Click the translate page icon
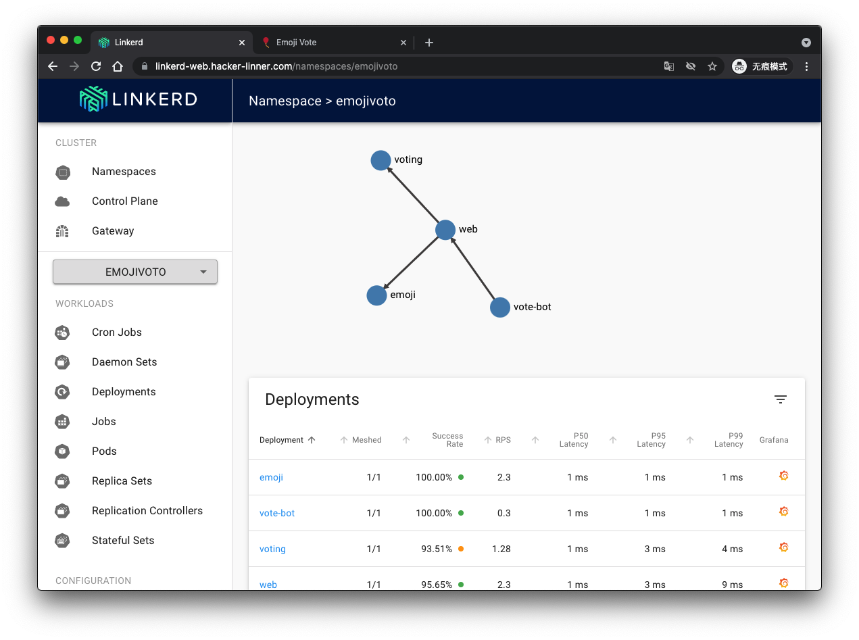Screen dimensions: 859x640 click(x=668, y=66)
